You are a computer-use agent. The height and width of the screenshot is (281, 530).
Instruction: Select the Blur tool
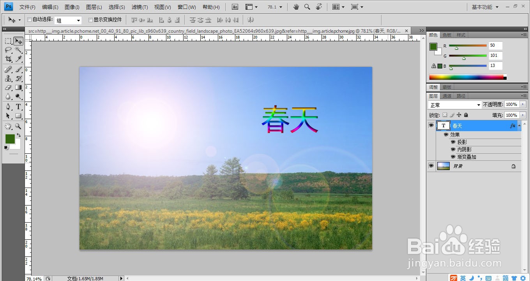click(8, 97)
